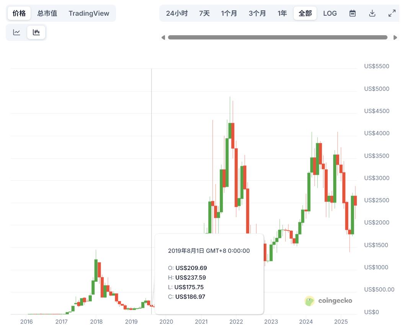Set range to 1年

click(282, 13)
